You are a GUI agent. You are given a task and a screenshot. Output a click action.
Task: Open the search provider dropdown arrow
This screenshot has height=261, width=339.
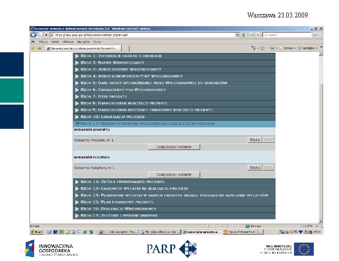coord(320,35)
